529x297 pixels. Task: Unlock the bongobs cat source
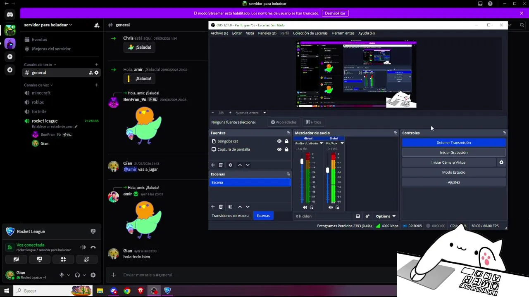click(286, 141)
